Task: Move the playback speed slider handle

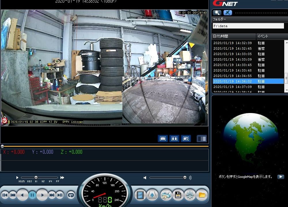Action: (x=36, y=177)
